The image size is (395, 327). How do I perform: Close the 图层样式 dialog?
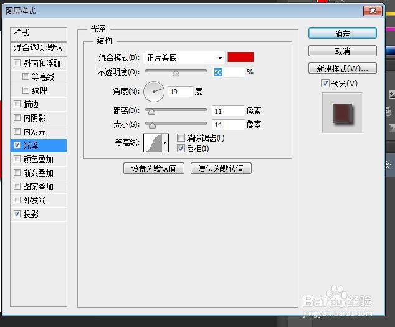point(373,11)
